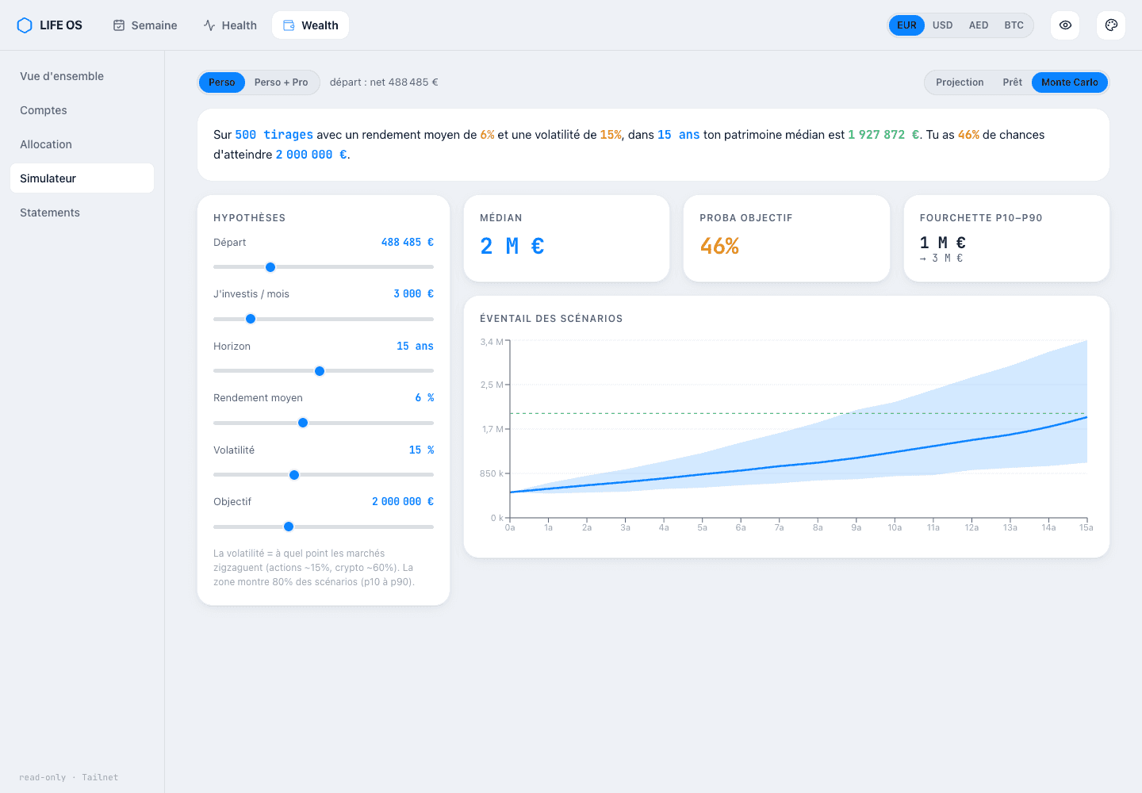Click the Health pulse icon
The height and width of the screenshot is (793, 1142).
pyautogui.click(x=209, y=25)
